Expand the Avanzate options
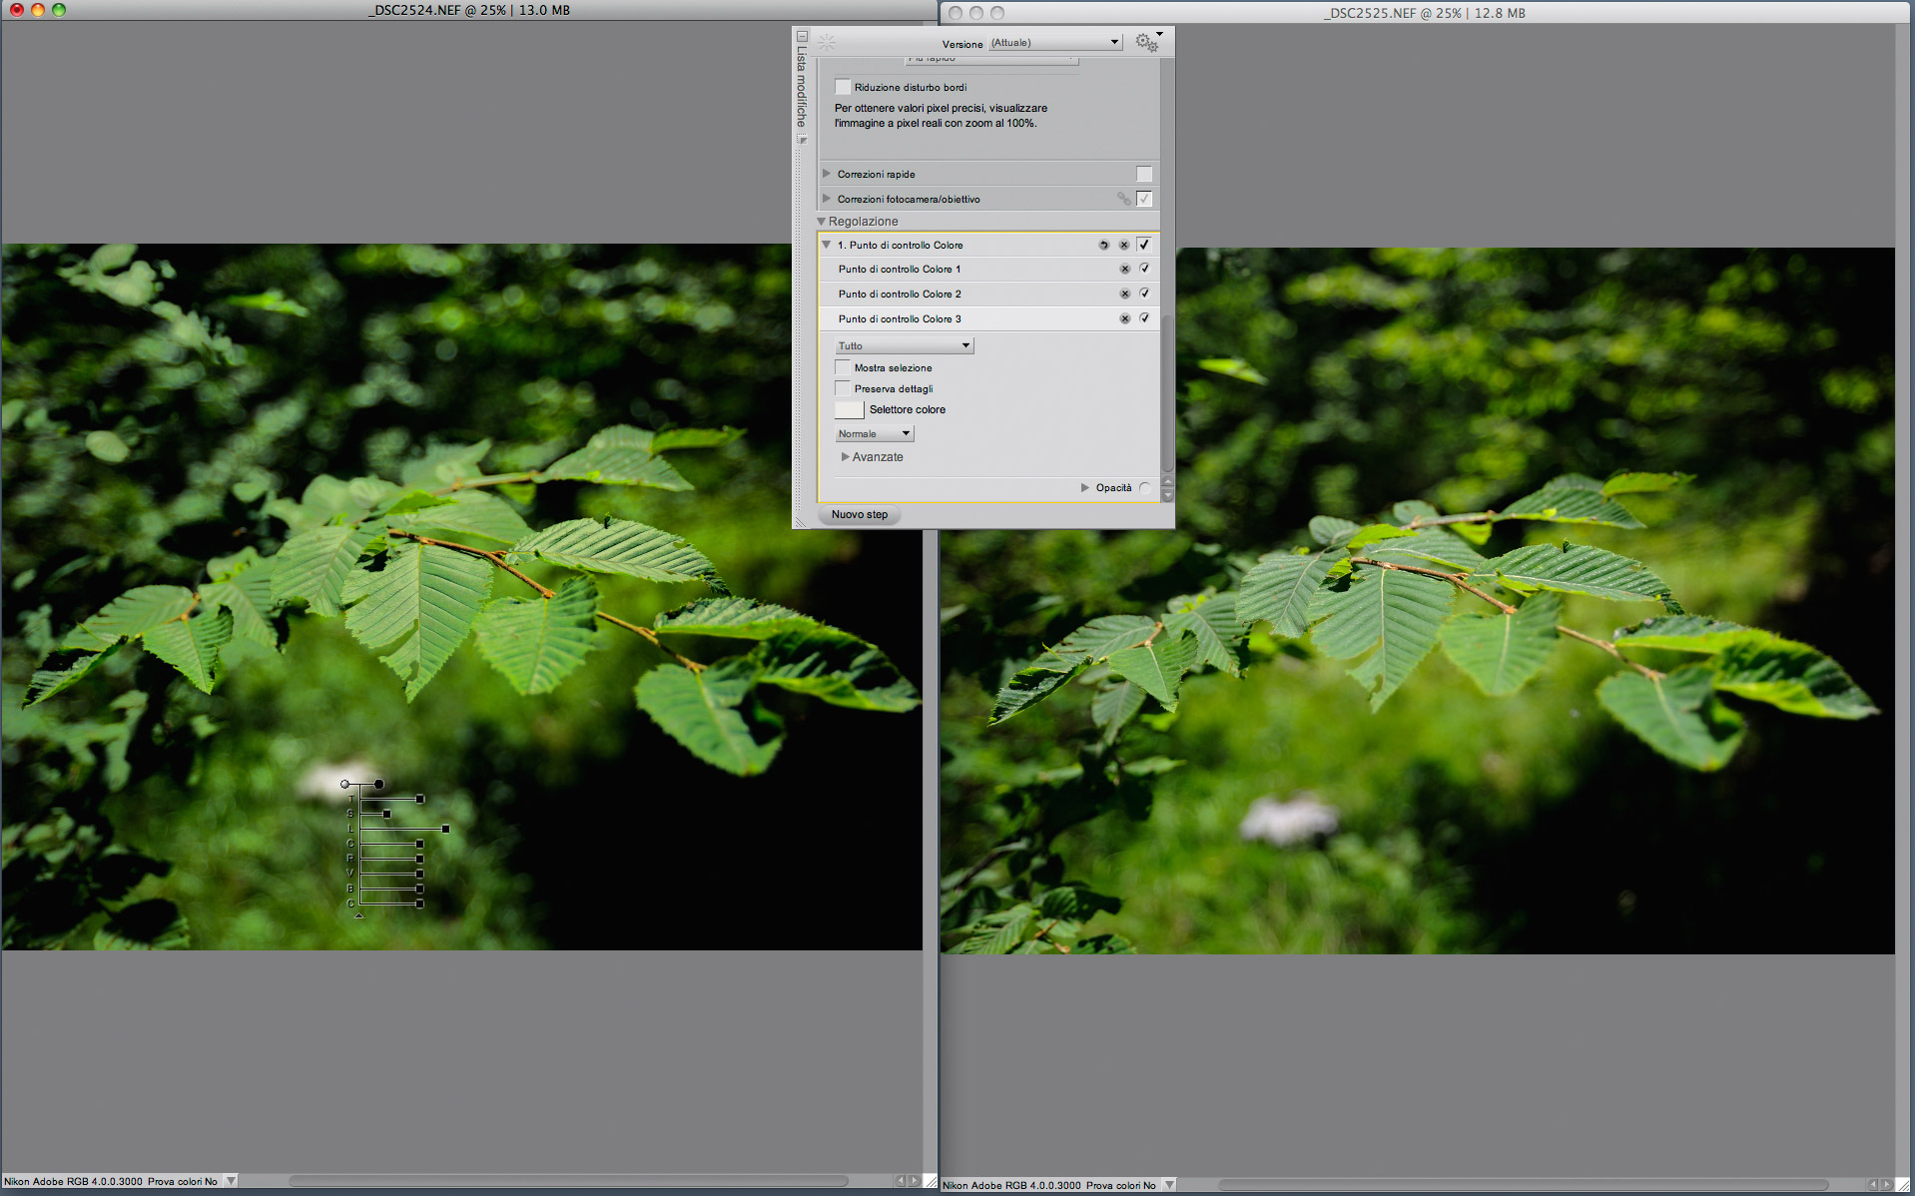 846,457
